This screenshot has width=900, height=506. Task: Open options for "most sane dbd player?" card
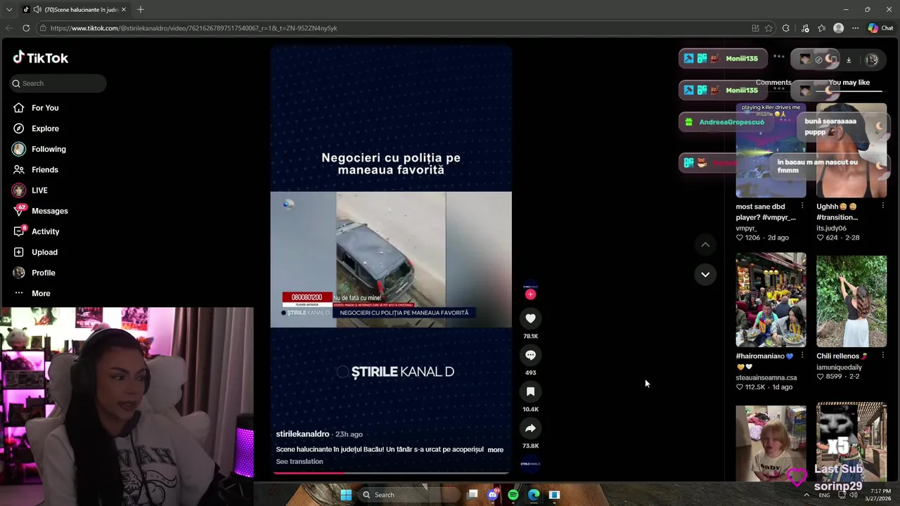tap(802, 206)
